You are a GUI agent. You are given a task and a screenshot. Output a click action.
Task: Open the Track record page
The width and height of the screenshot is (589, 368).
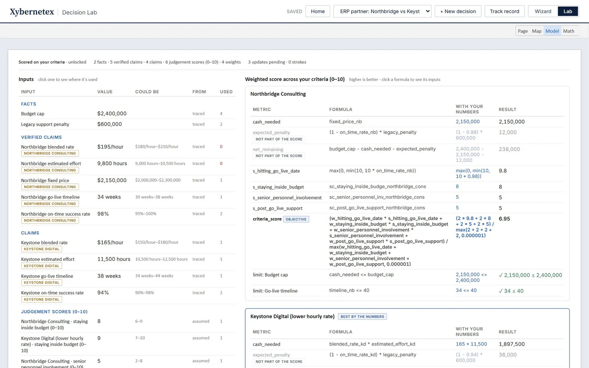coord(504,11)
